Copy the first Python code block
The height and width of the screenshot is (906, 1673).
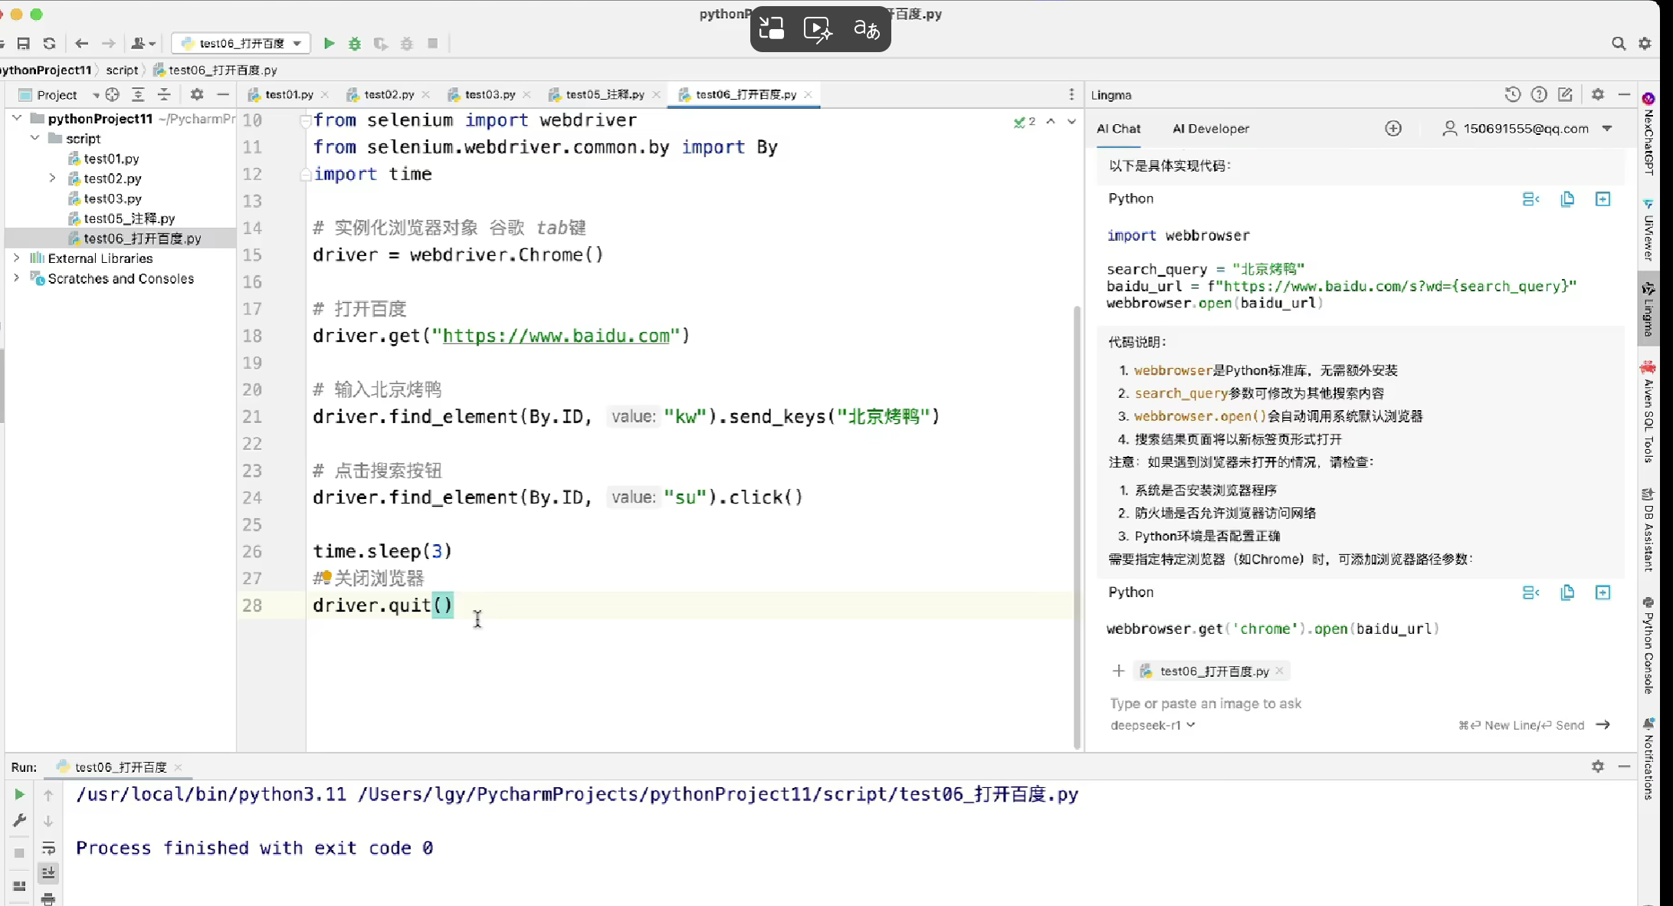click(x=1567, y=199)
